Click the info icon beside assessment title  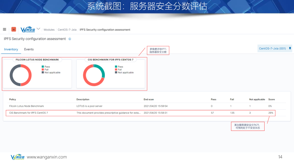[70, 39]
